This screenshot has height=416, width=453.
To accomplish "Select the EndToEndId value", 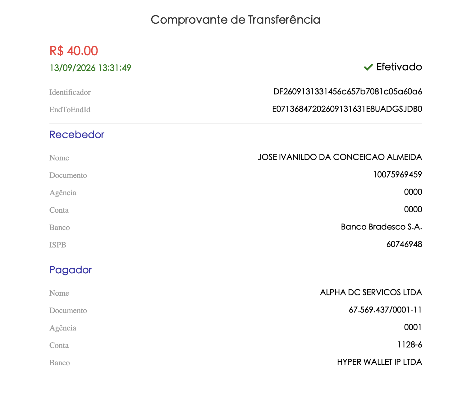I will (x=347, y=109).
